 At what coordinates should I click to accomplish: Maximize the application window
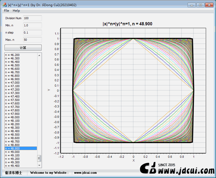(200, 5)
